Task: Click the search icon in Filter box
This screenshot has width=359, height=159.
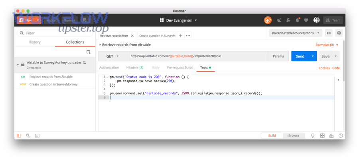Action: pos(22,33)
